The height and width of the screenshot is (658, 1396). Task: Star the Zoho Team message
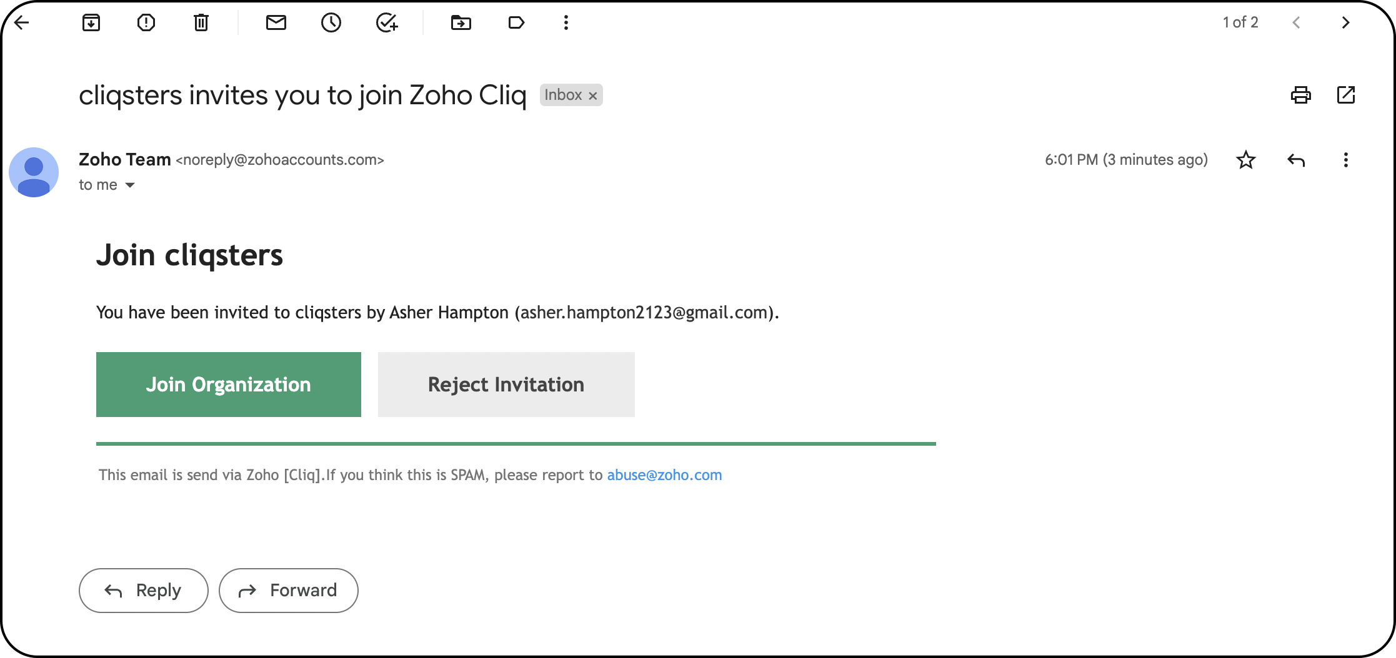[1246, 160]
